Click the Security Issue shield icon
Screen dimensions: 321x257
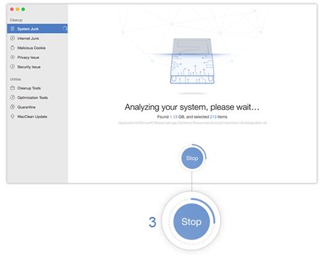pos(13,66)
